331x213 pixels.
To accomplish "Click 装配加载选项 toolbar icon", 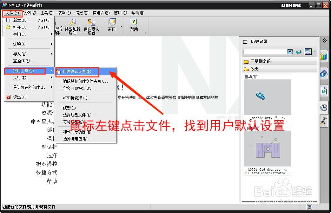I will tap(72, 26).
